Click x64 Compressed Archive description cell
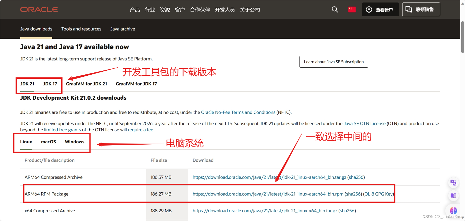The height and width of the screenshot is (221, 465). [x=50, y=211]
